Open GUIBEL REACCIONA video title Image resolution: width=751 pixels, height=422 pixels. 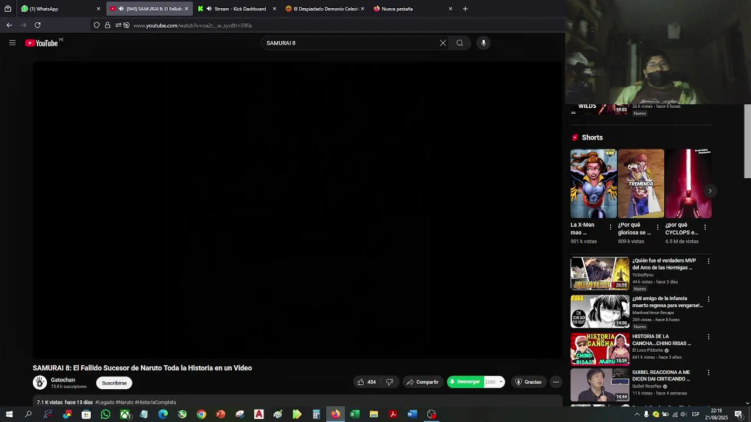tap(661, 376)
